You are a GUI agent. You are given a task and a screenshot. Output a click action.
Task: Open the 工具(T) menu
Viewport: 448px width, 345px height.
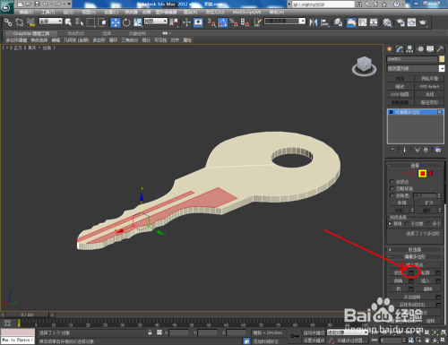[x=47, y=12]
